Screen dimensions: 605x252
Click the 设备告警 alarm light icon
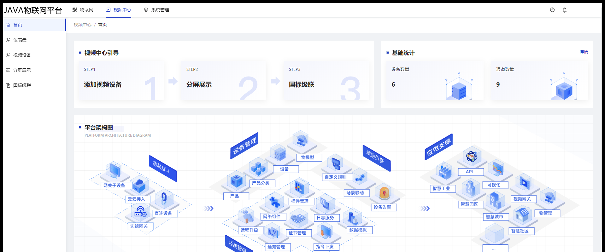tap(384, 193)
